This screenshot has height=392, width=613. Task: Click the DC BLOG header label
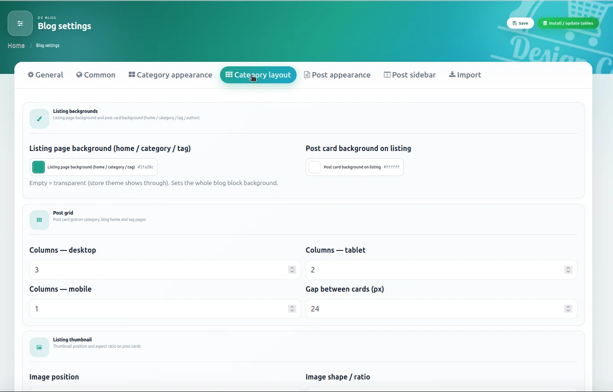(x=47, y=18)
